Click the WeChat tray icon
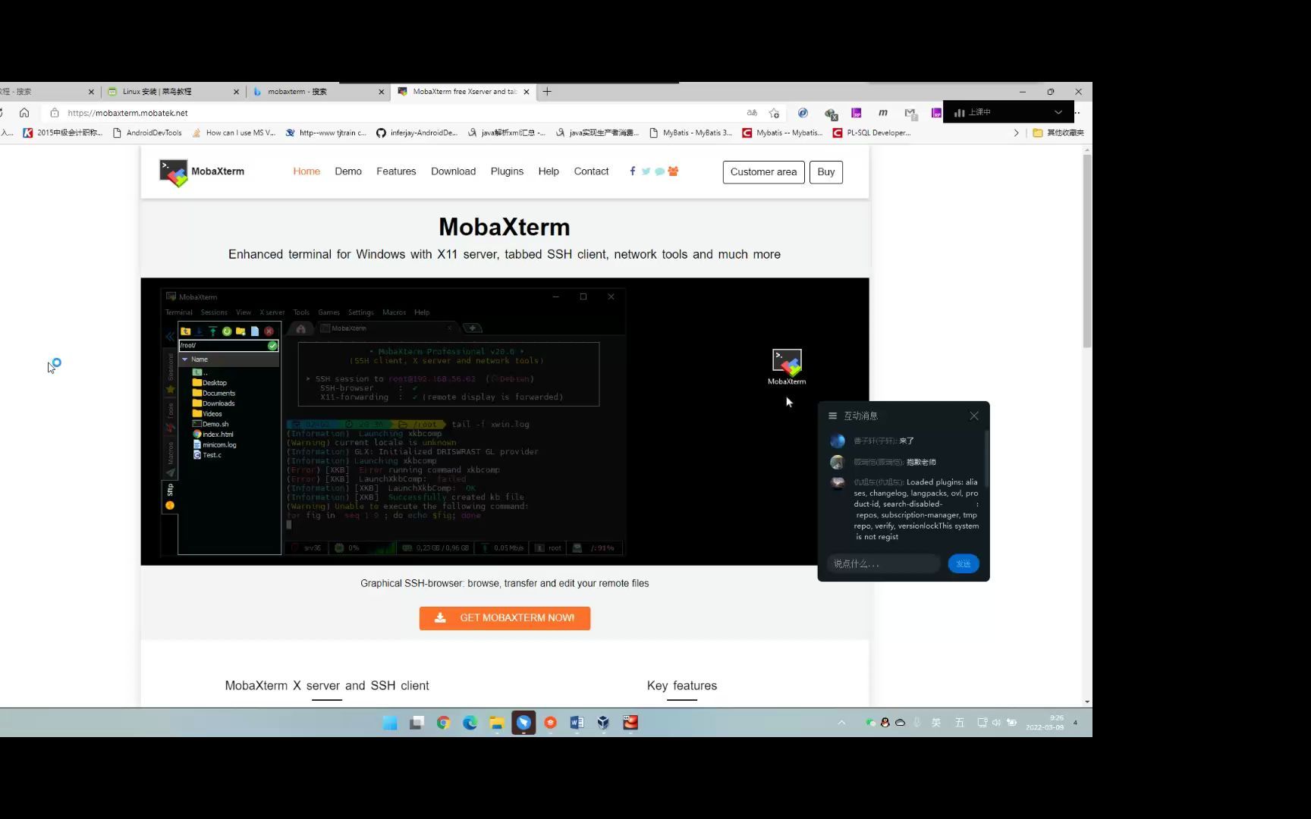This screenshot has height=819, width=1311. point(870,723)
